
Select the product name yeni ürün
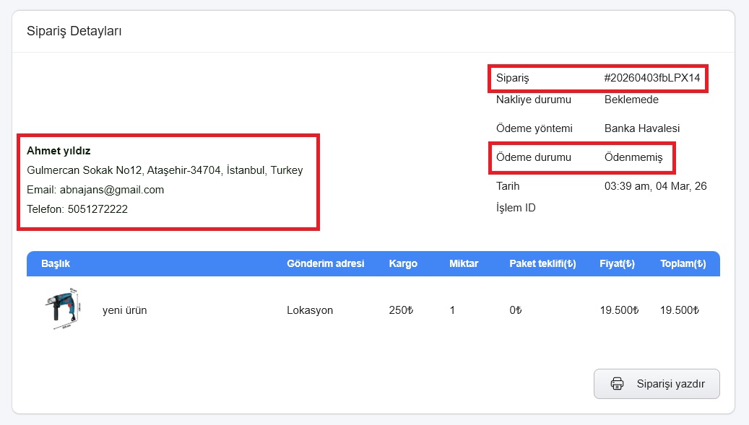click(124, 310)
